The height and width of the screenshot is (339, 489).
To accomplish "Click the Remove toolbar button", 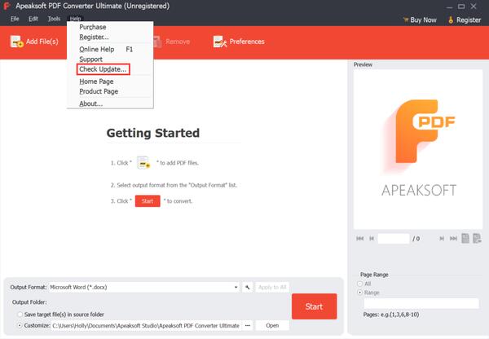I will (x=172, y=42).
